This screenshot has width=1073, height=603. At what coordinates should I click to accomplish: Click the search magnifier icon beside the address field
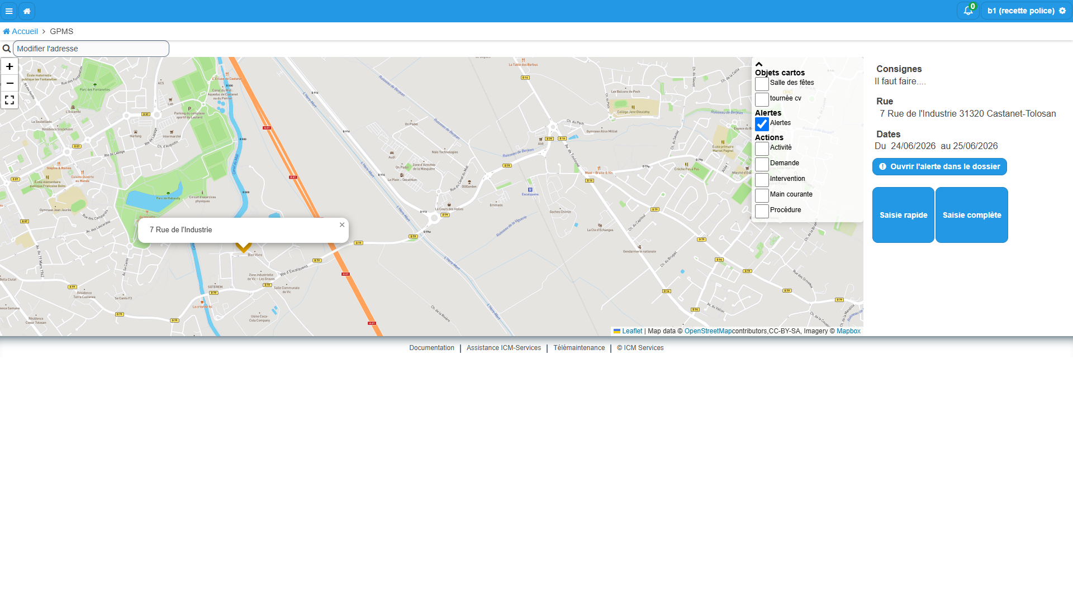click(7, 49)
